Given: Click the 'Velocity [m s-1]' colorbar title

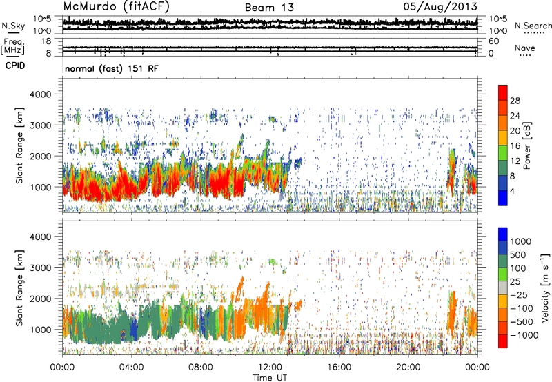Looking at the screenshot, I should pyautogui.click(x=545, y=288).
